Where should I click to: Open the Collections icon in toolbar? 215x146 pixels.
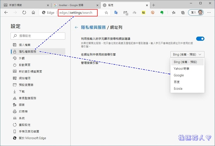click(183, 13)
